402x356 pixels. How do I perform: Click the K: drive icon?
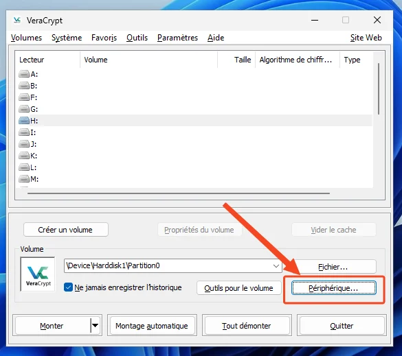(x=24, y=156)
